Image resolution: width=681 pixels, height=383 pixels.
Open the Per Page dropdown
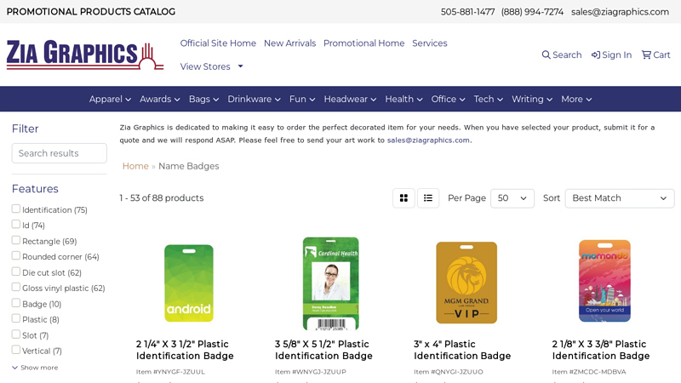pyautogui.click(x=512, y=198)
